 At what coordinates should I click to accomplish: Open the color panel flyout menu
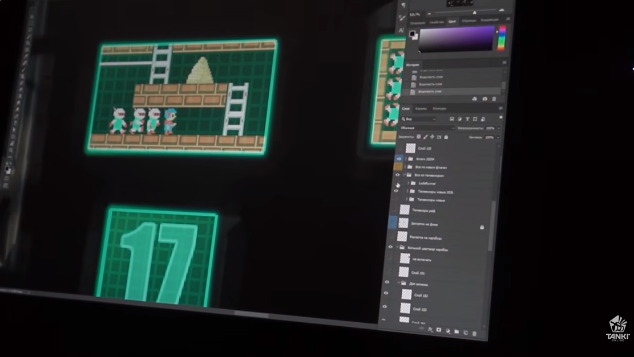[508, 19]
